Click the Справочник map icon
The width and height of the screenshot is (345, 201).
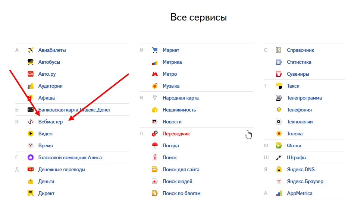(279, 50)
